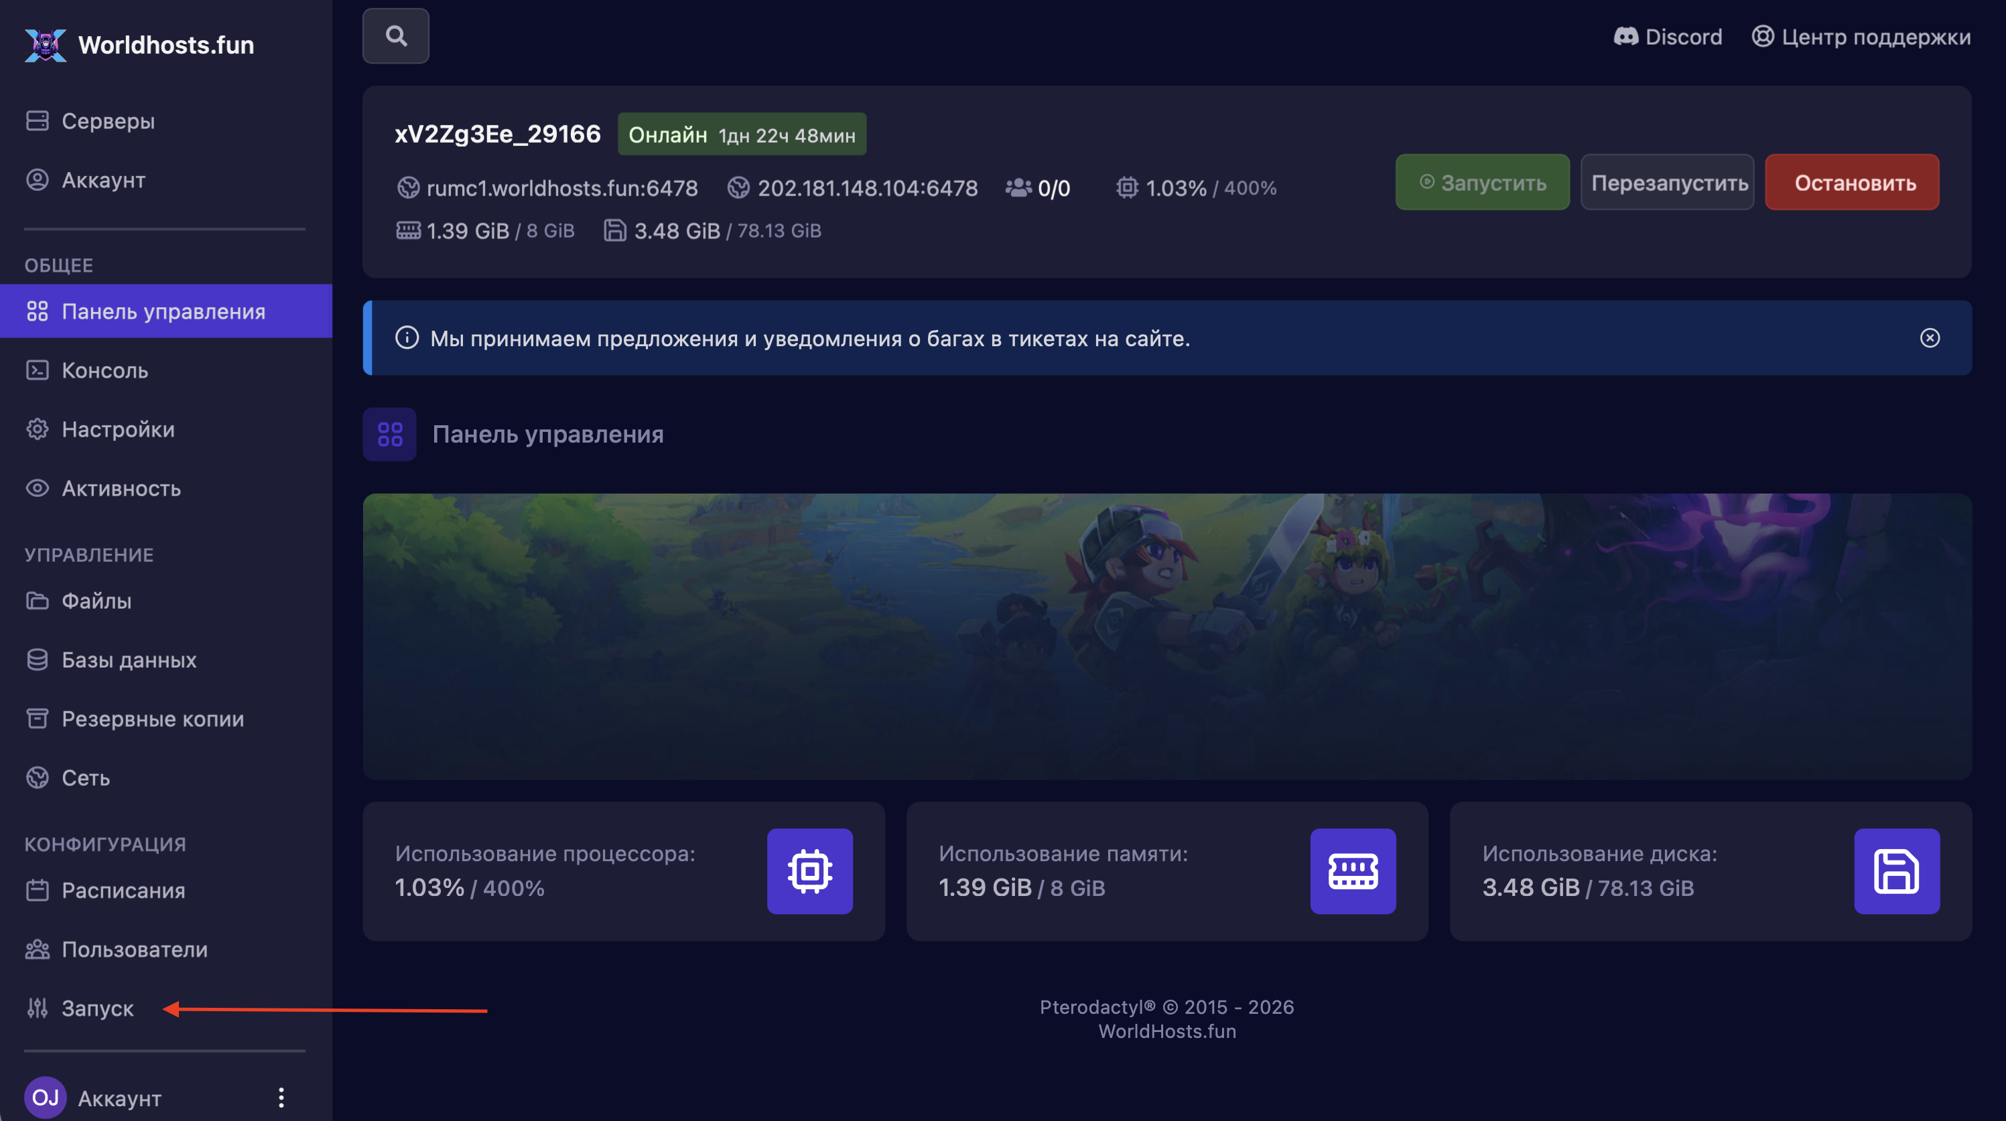This screenshot has height=1121, width=2006.
Task: Open Запуск startup settings
Action: point(97,1008)
